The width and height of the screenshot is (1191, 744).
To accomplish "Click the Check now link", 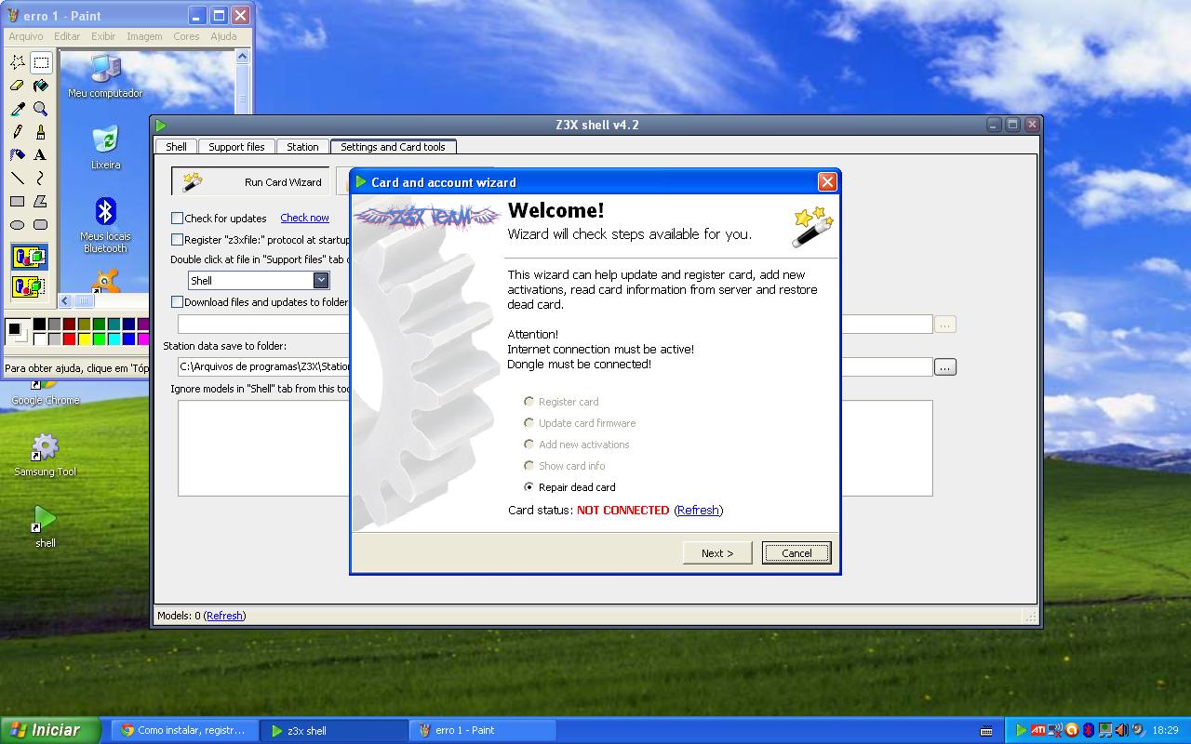I will point(304,218).
